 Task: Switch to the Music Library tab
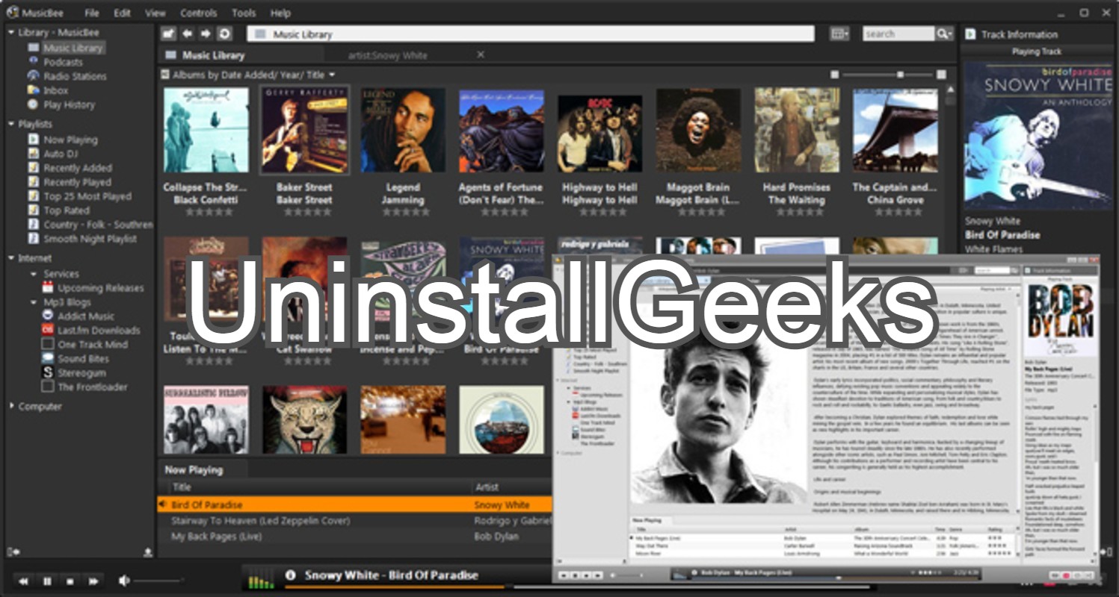[242, 55]
